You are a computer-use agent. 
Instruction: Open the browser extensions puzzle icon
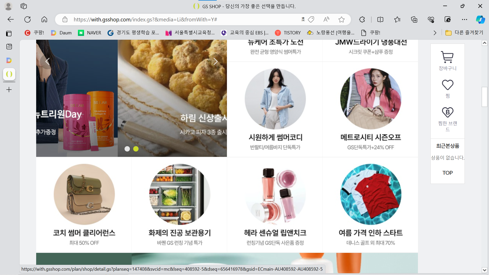[x=362, y=19]
